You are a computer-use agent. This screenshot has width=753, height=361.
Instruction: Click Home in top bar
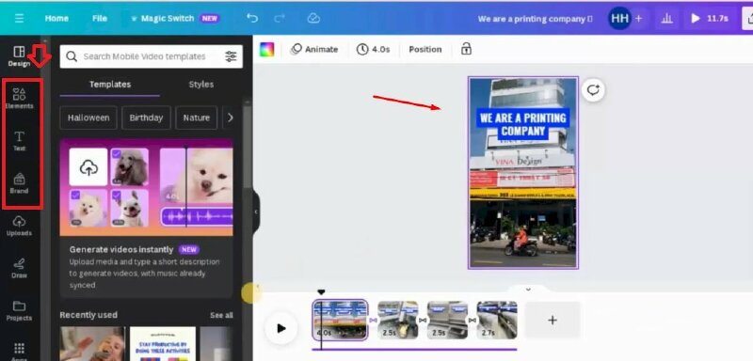tap(56, 18)
